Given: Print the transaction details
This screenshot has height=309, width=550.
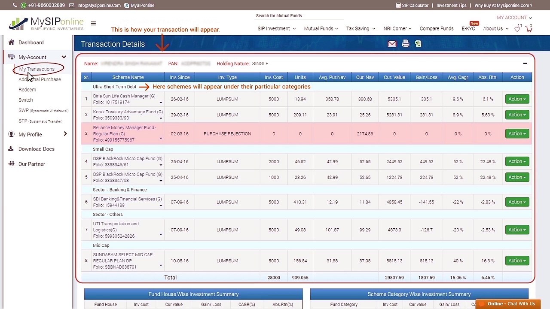Looking at the screenshot, I should point(405,44).
